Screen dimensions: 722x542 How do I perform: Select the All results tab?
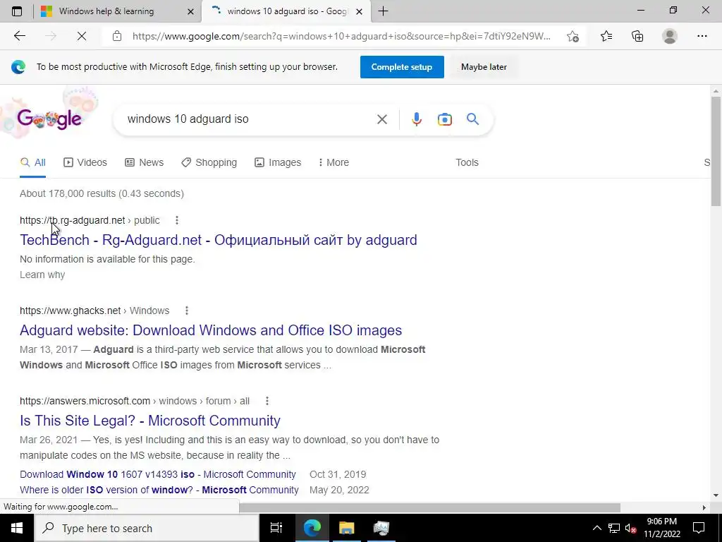click(x=32, y=163)
